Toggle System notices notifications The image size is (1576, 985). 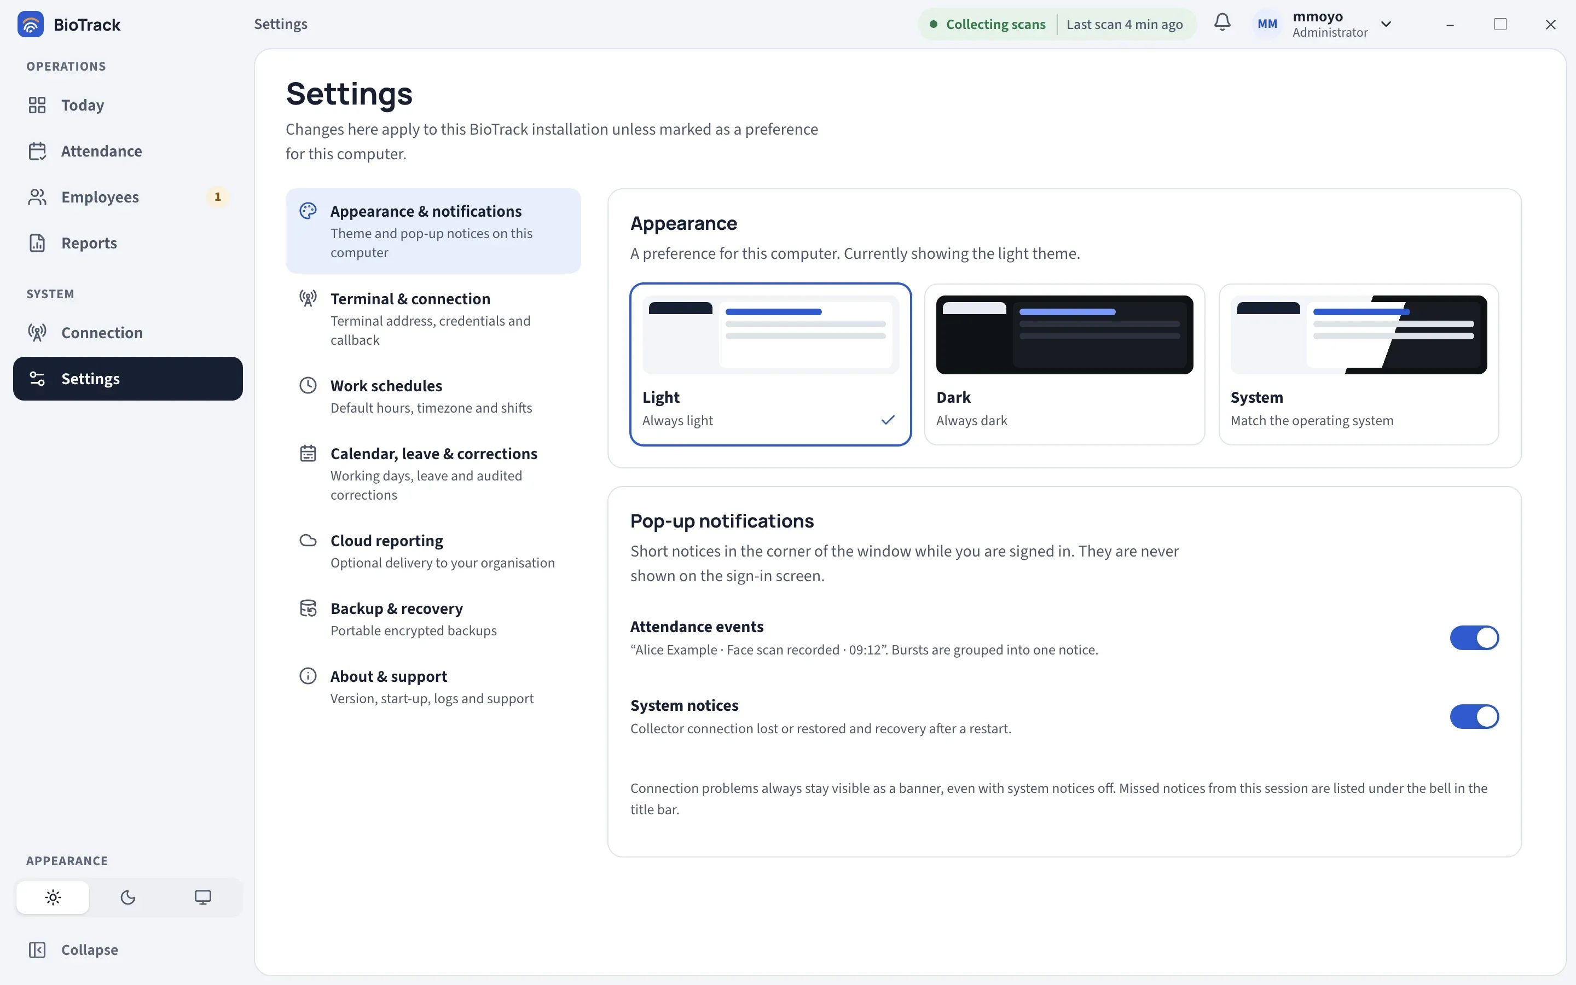[1474, 717]
